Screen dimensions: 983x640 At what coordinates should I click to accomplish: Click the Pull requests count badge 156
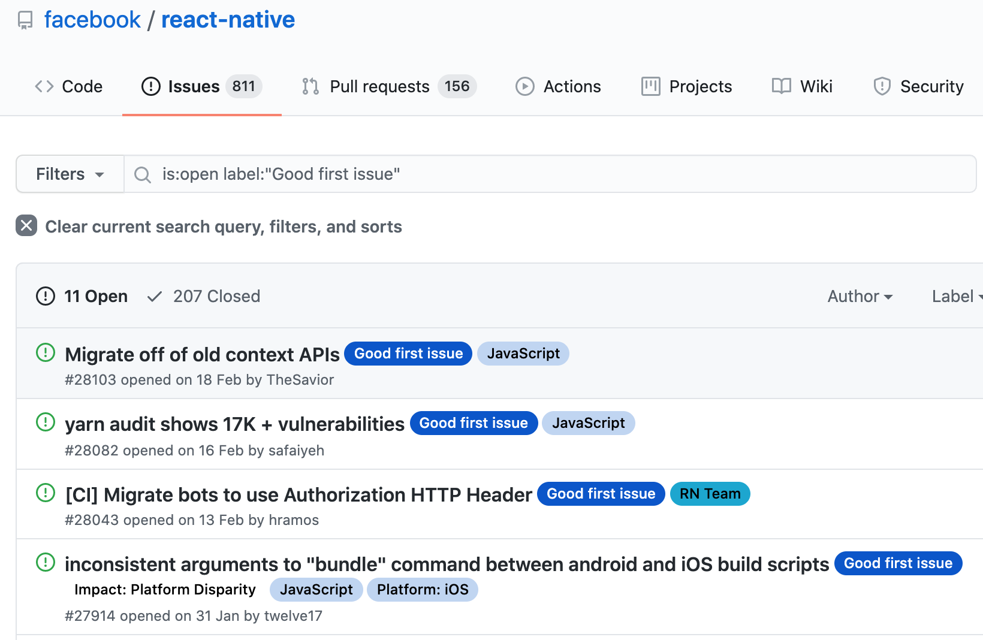pos(457,86)
